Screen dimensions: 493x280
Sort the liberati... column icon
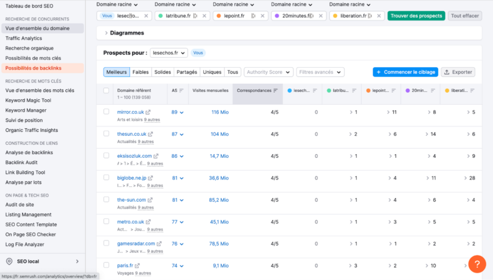(x=472, y=91)
